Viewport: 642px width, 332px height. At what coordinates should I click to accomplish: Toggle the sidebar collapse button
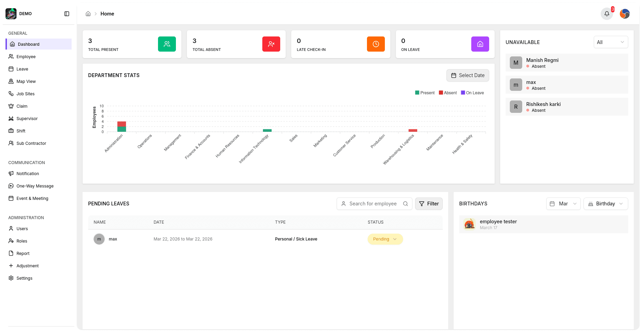[66, 13]
